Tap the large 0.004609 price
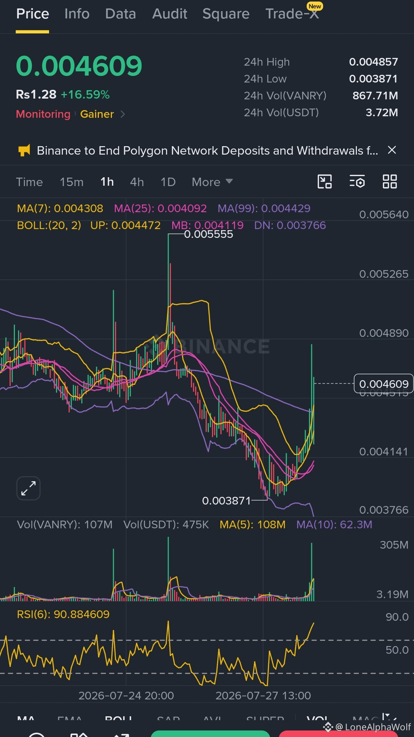414x737 pixels. (x=79, y=66)
